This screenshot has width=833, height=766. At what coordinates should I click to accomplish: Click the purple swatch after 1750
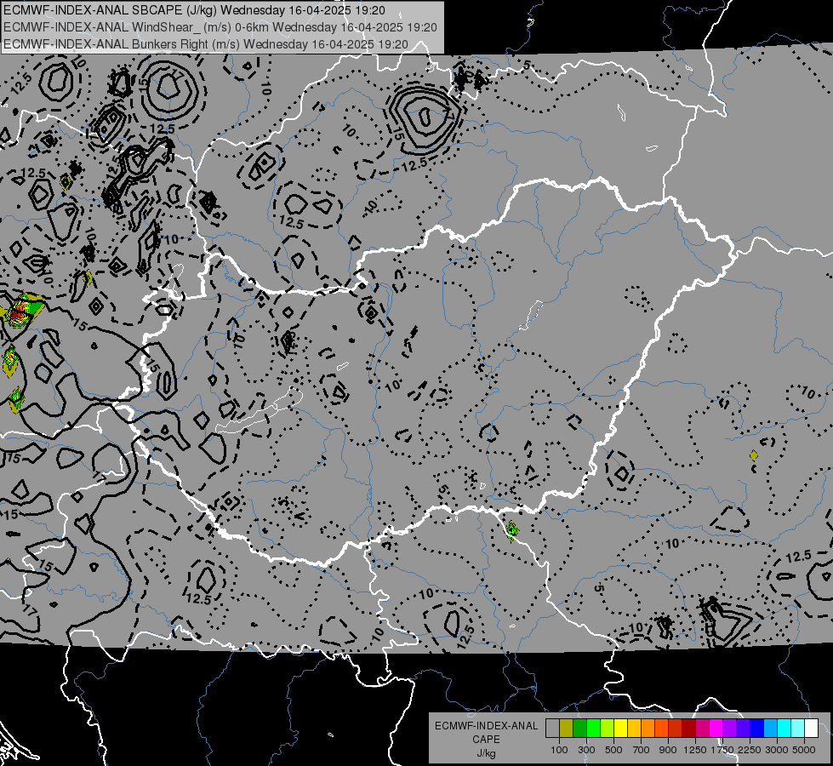point(729,729)
